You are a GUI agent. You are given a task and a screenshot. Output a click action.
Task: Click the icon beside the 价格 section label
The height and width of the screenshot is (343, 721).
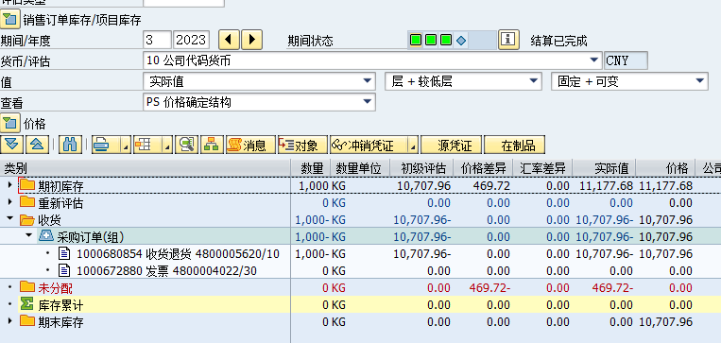tap(9, 123)
